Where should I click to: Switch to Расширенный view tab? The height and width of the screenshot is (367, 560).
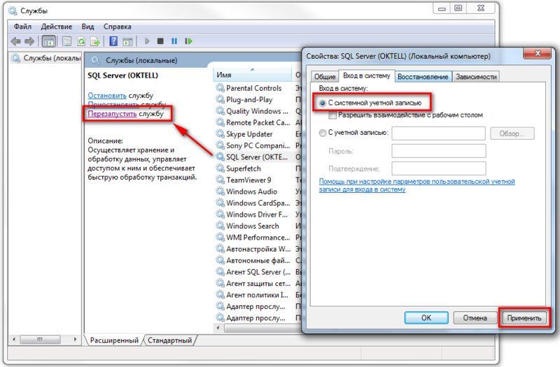(x=114, y=340)
